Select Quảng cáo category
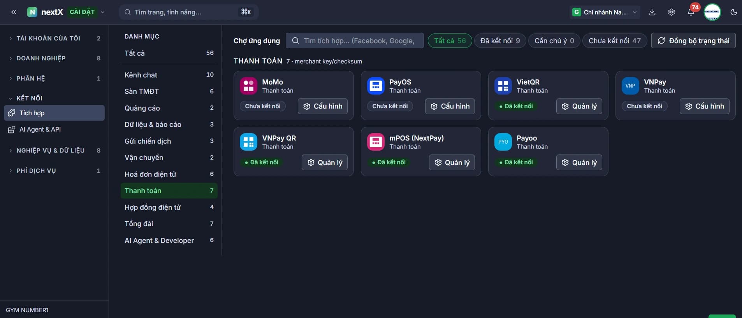The image size is (742, 318). point(169,108)
